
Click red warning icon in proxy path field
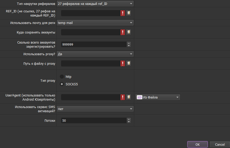(x=122, y=63)
